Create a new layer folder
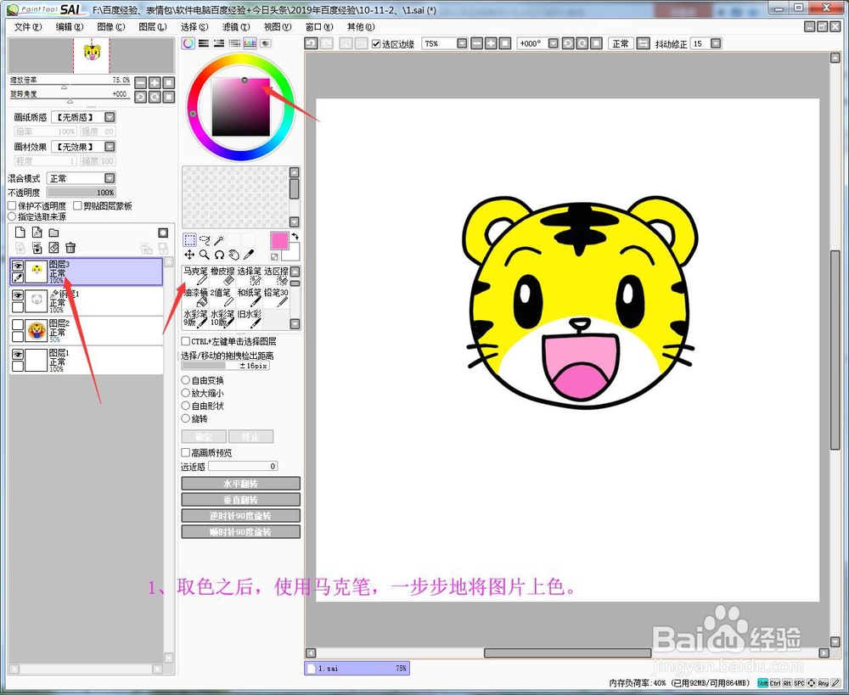Image resolution: width=849 pixels, height=695 pixels. coord(53,233)
